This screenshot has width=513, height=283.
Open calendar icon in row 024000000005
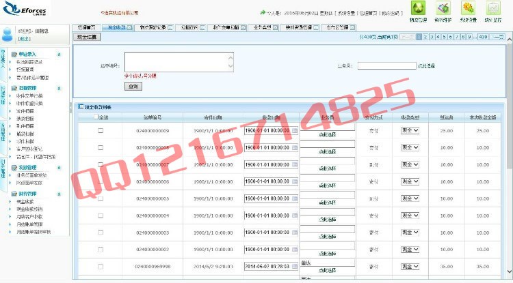tap(294, 198)
